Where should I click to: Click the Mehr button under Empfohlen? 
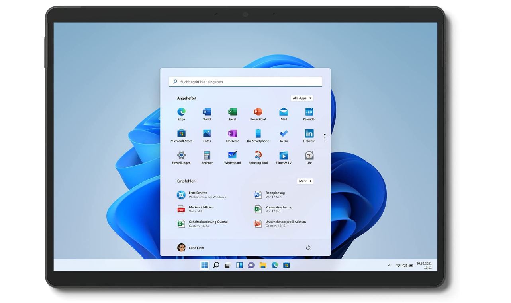coord(305,181)
